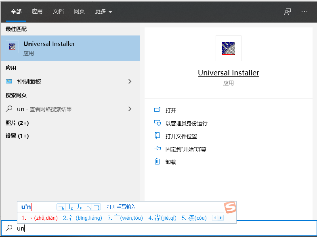Go to previous IME candidate page
This screenshot has height=237, width=317.
215,218
